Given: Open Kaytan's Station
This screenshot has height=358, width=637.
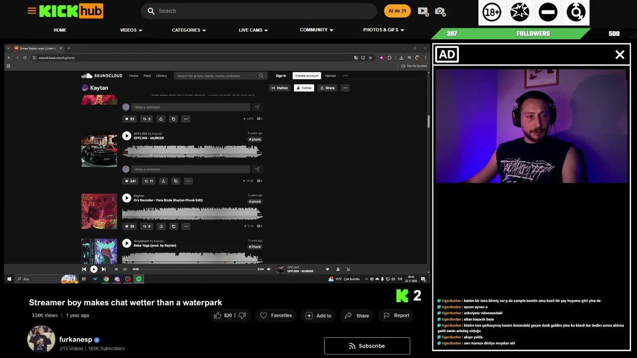Looking at the screenshot, I should [x=280, y=88].
